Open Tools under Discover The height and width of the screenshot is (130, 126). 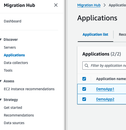click(8, 70)
